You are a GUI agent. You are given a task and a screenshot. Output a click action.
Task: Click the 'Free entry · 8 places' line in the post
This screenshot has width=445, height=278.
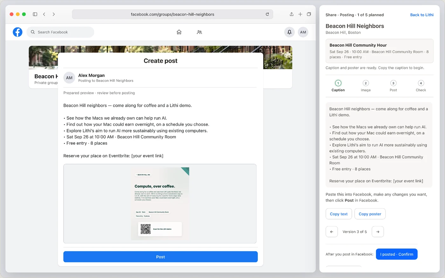(x=86, y=143)
